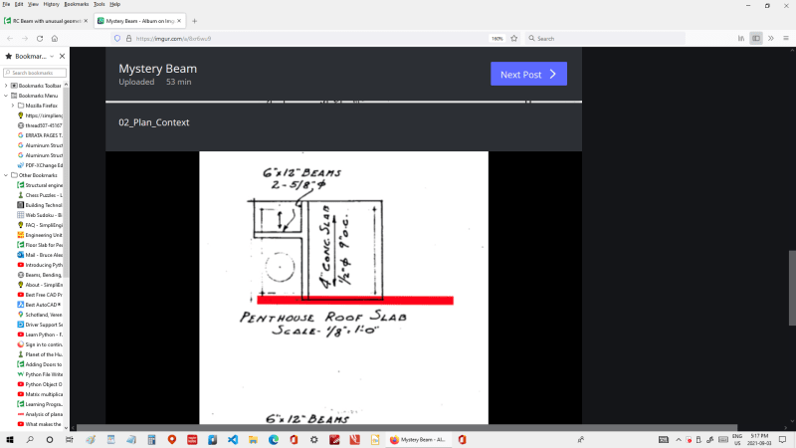Open Web Sudoku bookmark
Image resolution: width=796 pixels, height=448 pixels.
(40, 215)
